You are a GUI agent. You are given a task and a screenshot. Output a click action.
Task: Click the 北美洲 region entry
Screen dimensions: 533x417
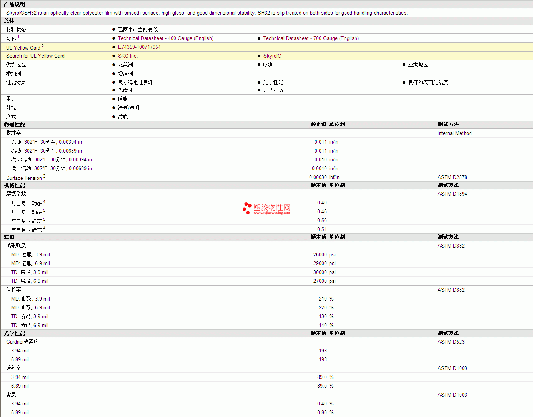(125, 65)
